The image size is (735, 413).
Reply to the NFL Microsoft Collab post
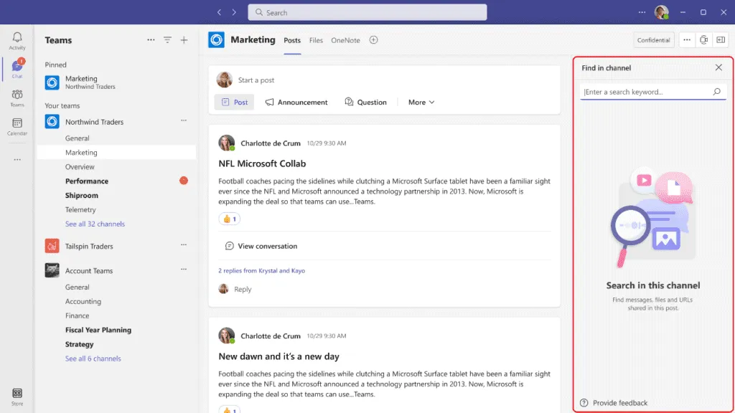(x=243, y=288)
